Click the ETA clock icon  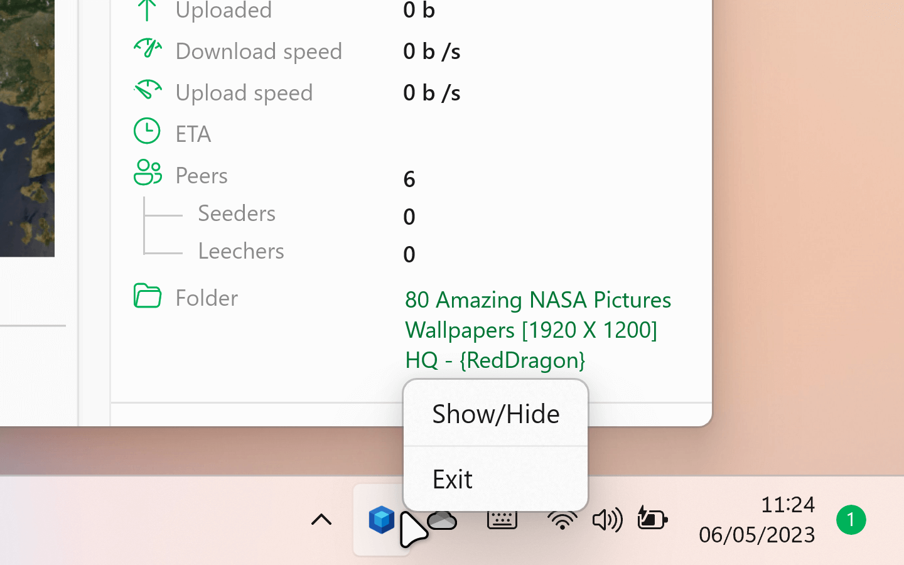[147, 131]
